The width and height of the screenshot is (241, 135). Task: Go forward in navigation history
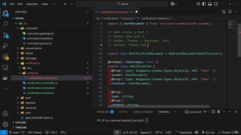click(71, 4)
